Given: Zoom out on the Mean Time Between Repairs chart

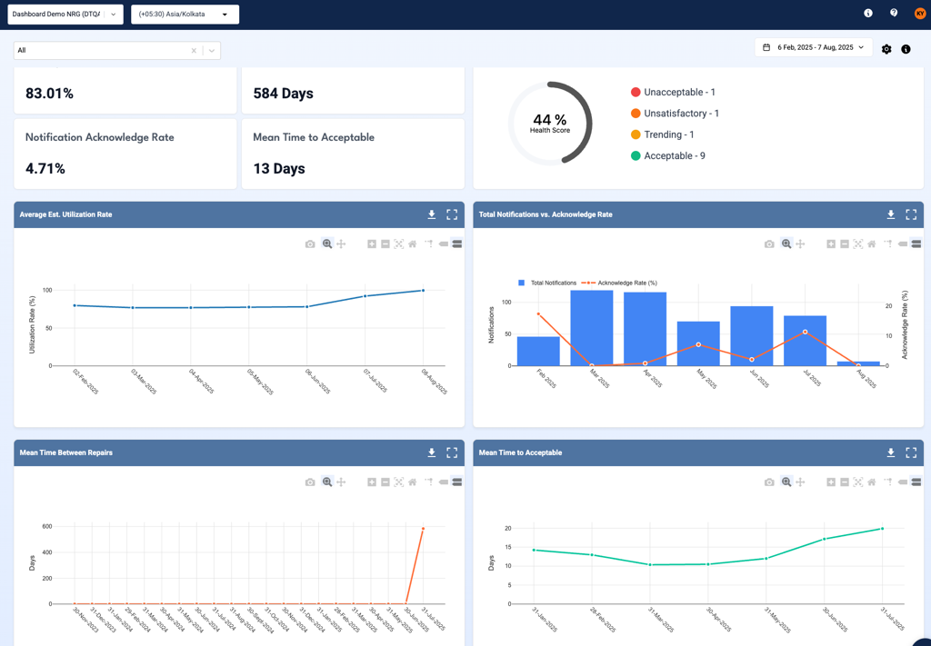Looking at the screenshot, I should [x=385, y=482].
